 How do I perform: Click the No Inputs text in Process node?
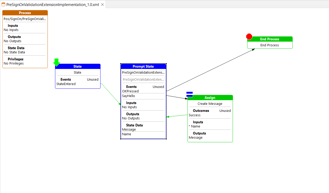click(x=11, y=30)
